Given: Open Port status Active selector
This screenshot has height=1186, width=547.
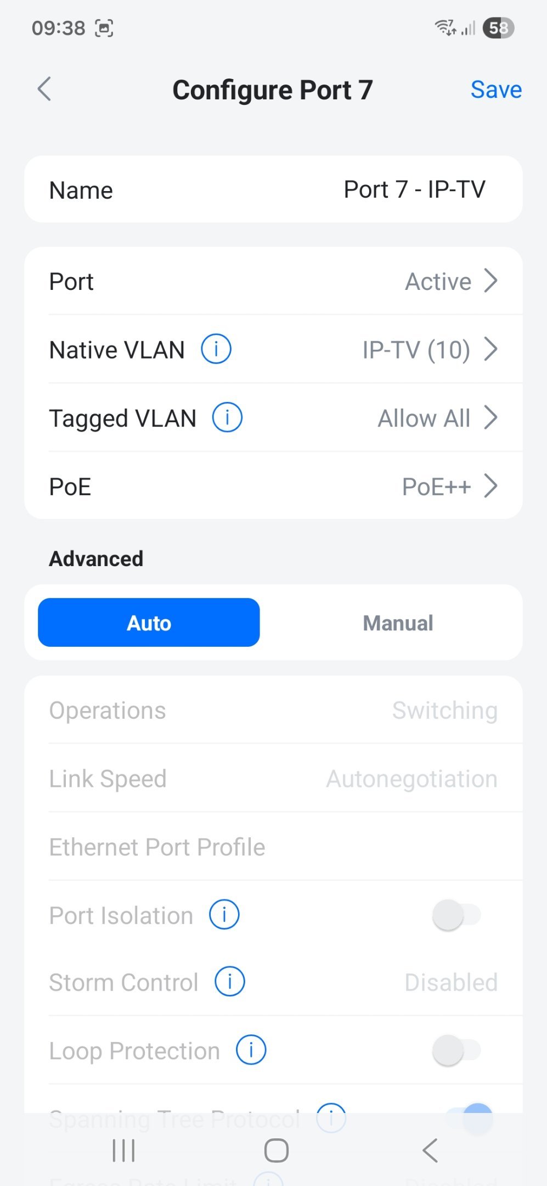Looking at the screenshot, I should pos(451,281).
